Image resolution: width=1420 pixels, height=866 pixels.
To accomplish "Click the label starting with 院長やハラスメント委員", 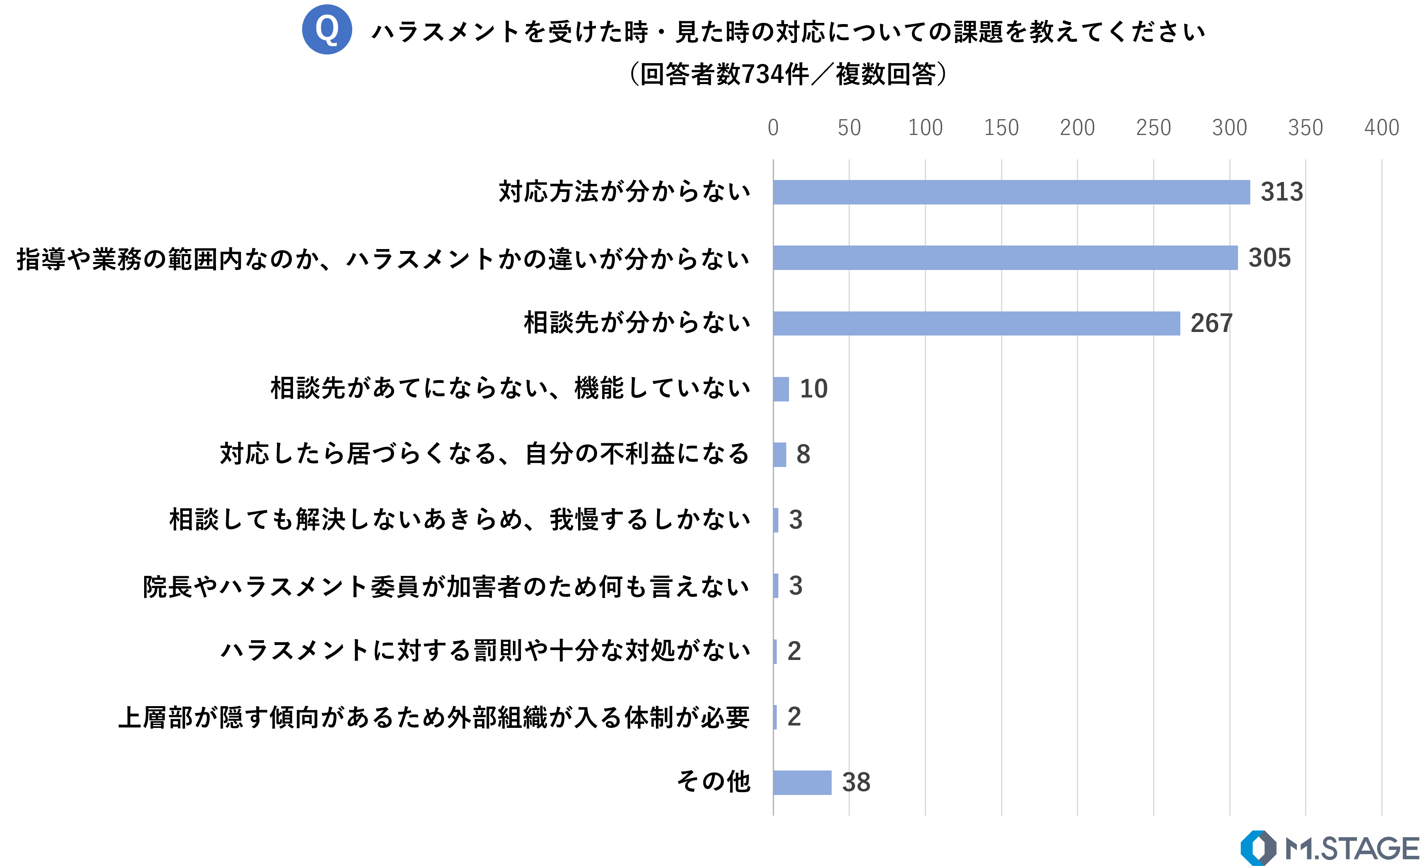I will click(x=446, y=587).
